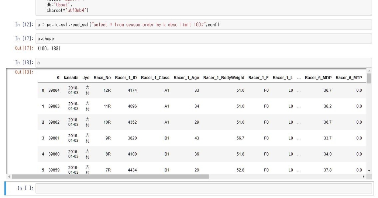Click the Race_No cell 8R
The height and width of the screenshot is (198, 378).
tap(108, 154)
